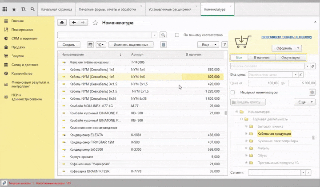Viewport: 320px width, 187px height.
Task: Click the price до value field
Action: click(302, 83)
